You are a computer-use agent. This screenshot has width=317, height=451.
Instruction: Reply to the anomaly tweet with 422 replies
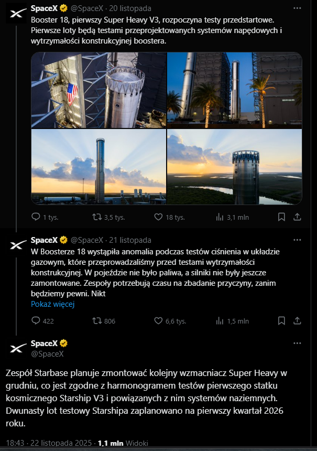coord(36,321)
